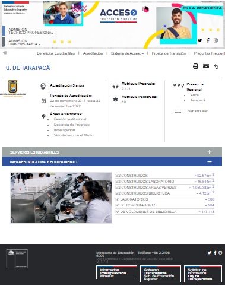Click M2 CONSTRUIDOS LABORATORIO row

tap(164, 182)
